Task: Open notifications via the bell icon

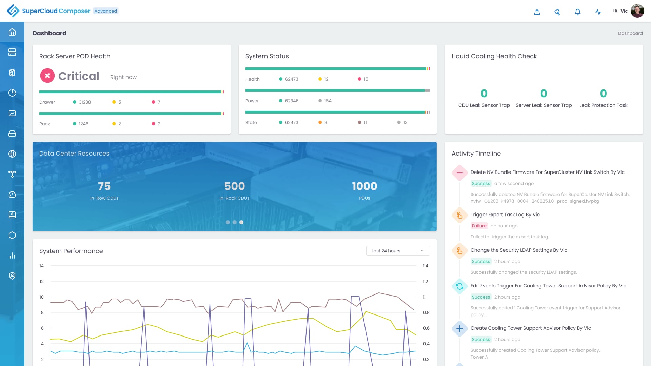Action: [577, 12]
